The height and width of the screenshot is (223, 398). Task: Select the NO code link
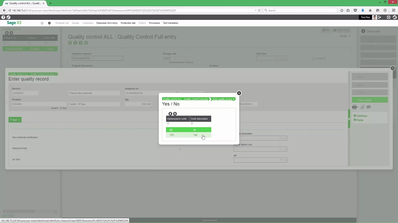pos(171,130)
